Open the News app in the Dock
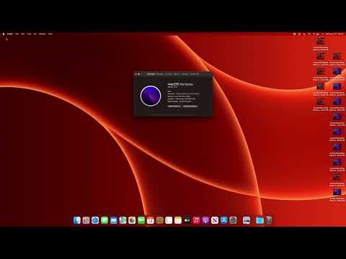This screenshot has width=346, height=259. pos(215,220)
